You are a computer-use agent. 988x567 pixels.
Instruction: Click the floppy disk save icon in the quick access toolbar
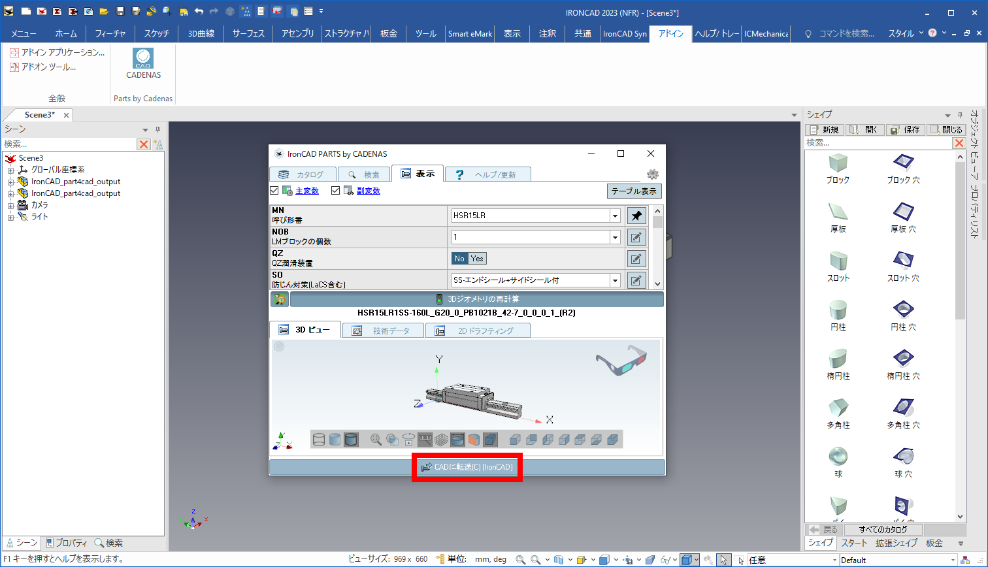(120, 11)
